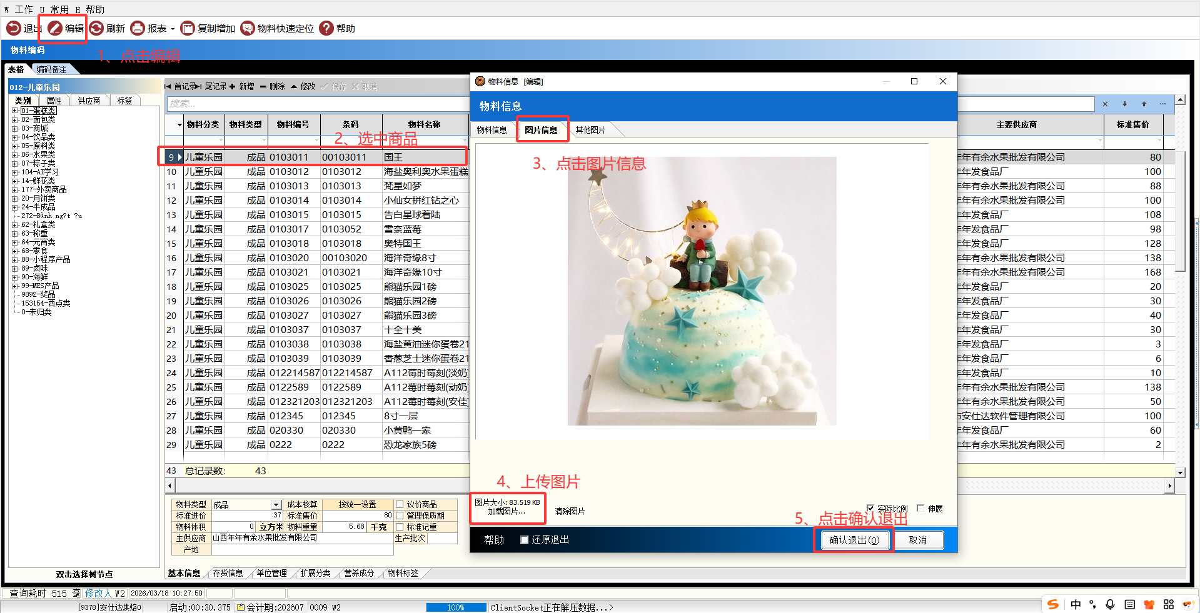Click the 取消 button in the dialog
The width and height of the screenshot is (1200, 613).
[918, 540]
